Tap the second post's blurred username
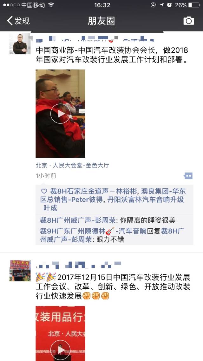The width and height of the screenshot is (203, 361). [79, 265]
